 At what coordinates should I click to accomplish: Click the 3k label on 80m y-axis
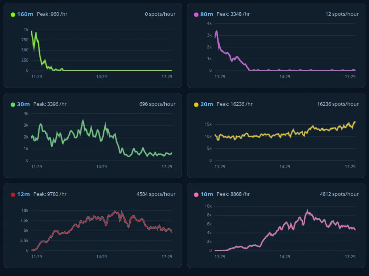[209, 35]
